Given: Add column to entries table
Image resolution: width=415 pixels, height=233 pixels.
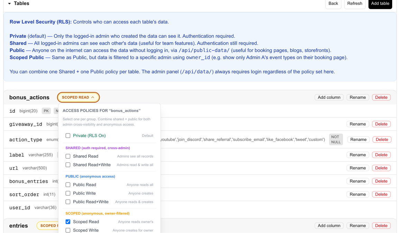Looking at the screenshot, I should click(x=329, y=226).
